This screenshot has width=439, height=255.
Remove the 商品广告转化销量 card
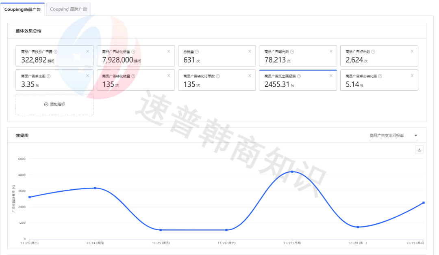pos(168,75)
